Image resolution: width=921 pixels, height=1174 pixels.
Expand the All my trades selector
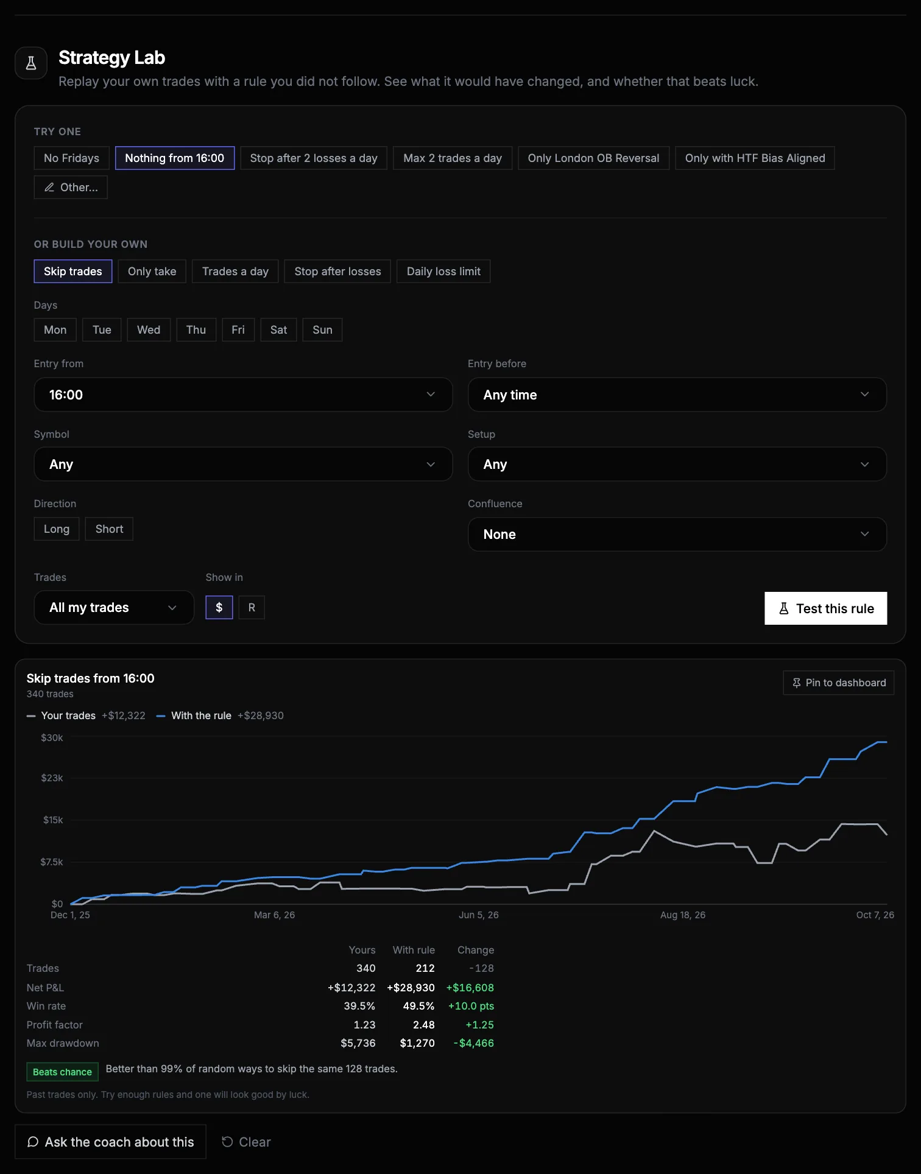pyautogui.click(x=114, y=607)
